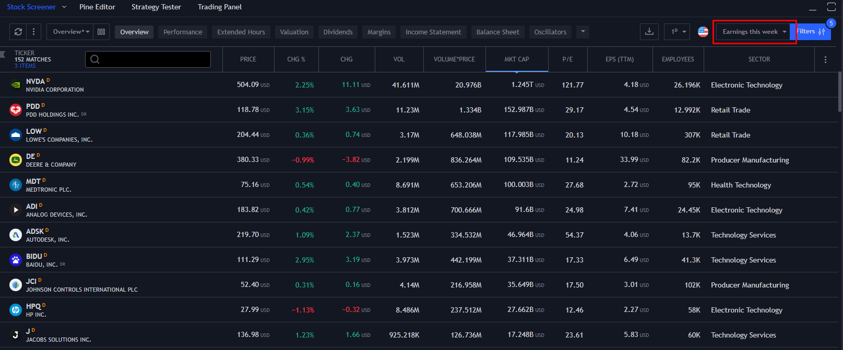Open the US flag market selector

tap(703, 32)
